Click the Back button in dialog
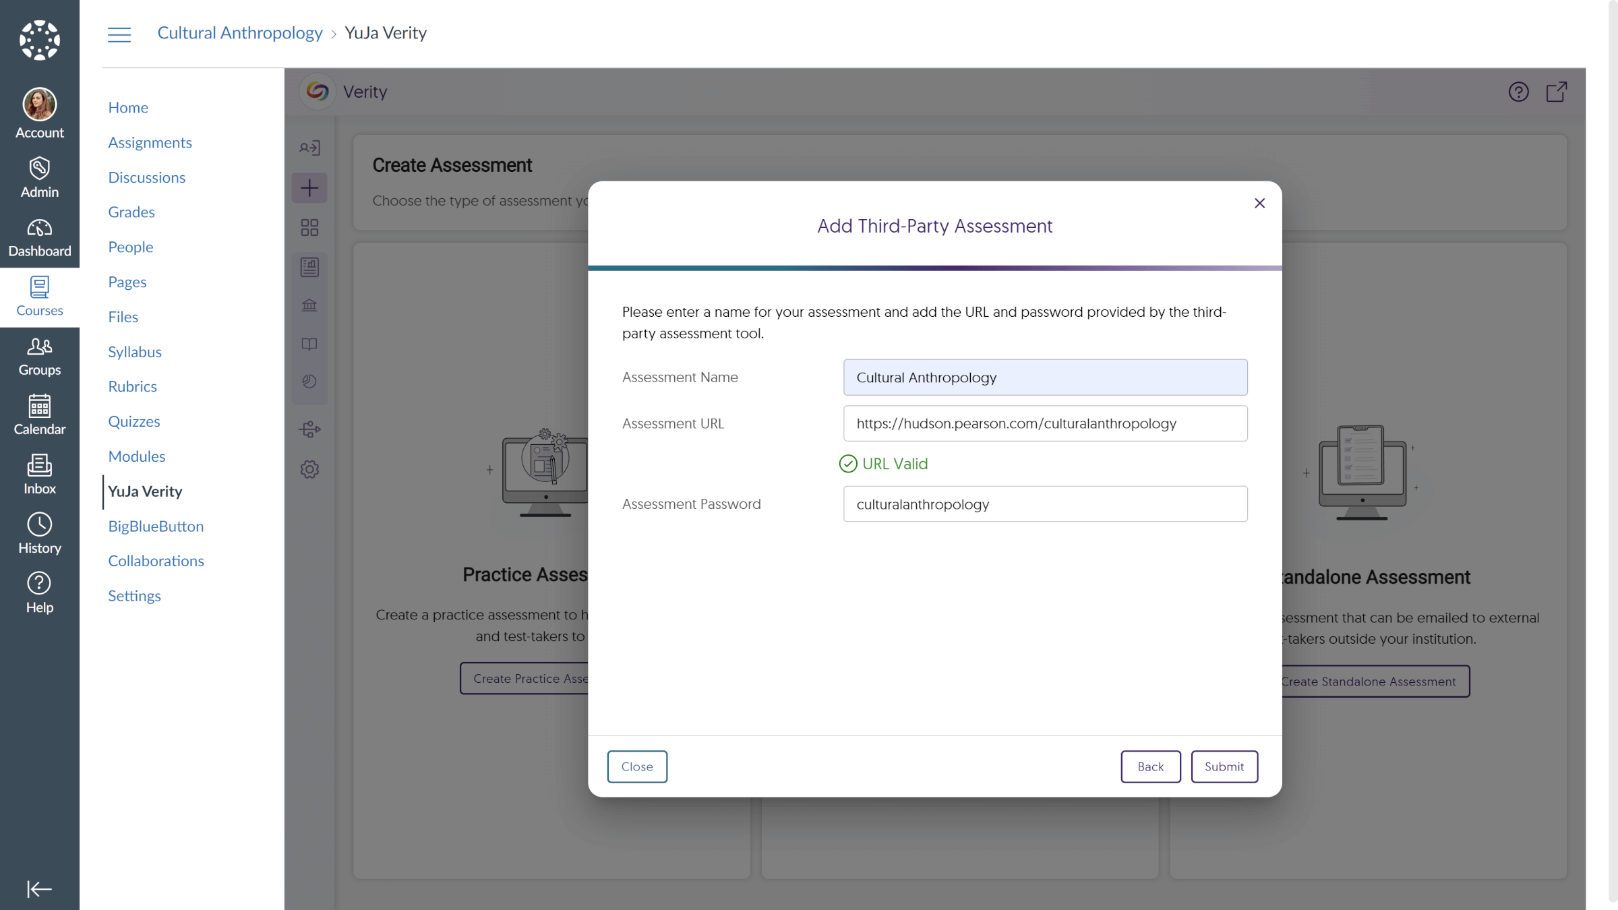The height and width of the screenshot is (910, 1618). tap(1151, 766)
